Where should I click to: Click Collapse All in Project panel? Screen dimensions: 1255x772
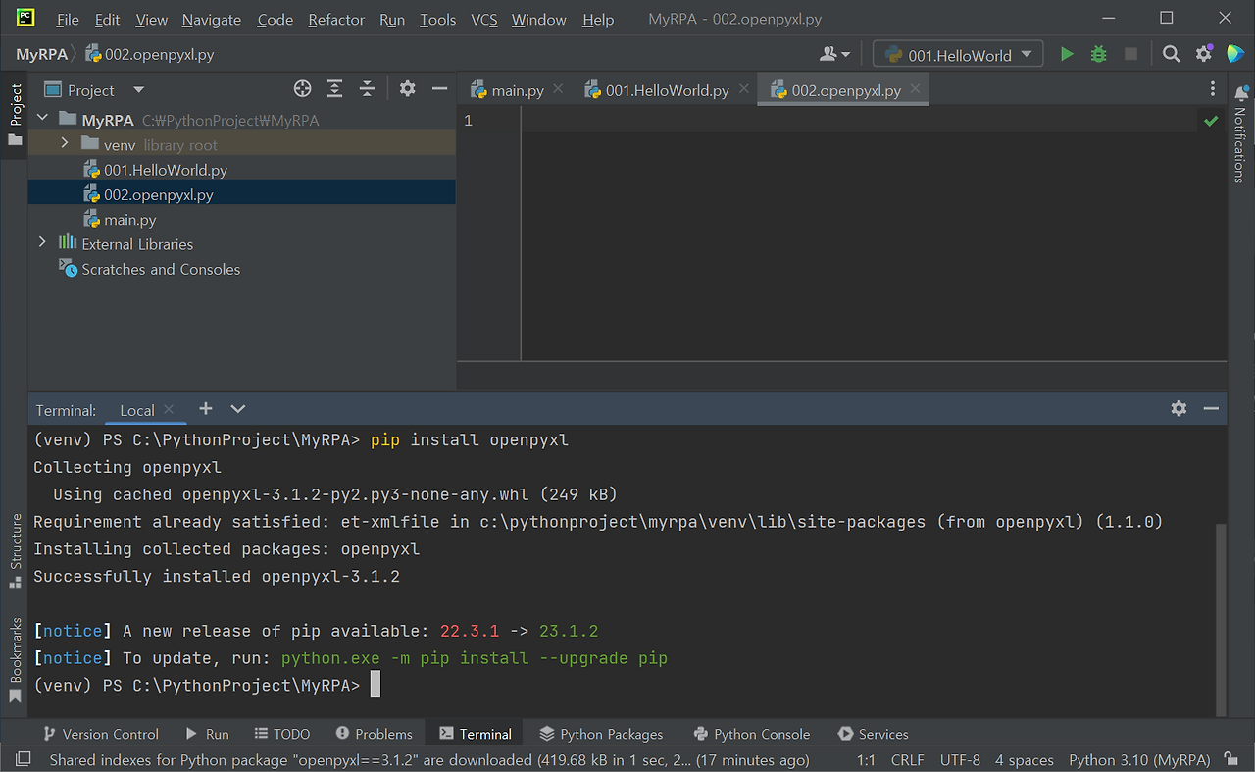click(368, 89)
